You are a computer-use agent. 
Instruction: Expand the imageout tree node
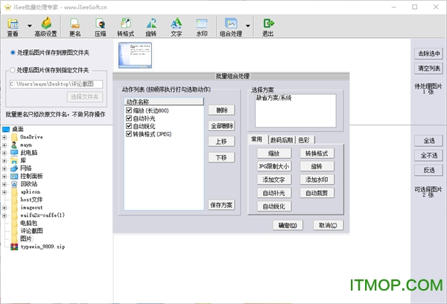click(x=4, y=208)
